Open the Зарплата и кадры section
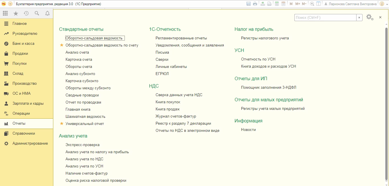The width and height of the screenshot is (389, 186). 27,104
